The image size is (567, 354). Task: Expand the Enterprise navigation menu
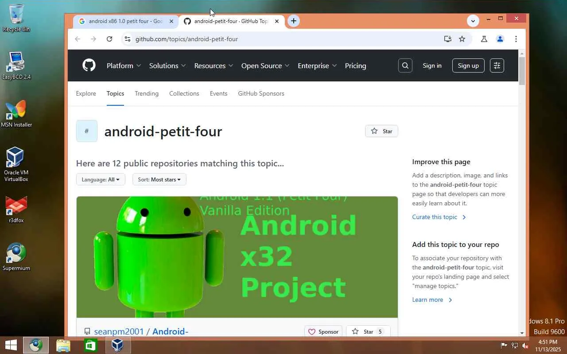tap(317, 65)
